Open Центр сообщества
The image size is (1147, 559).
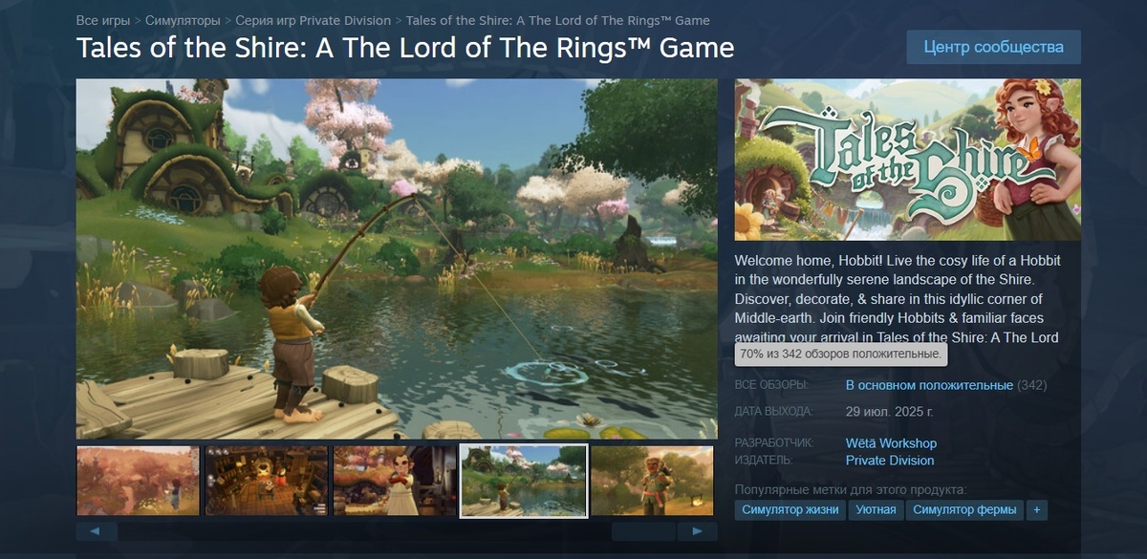coord(993,47)
